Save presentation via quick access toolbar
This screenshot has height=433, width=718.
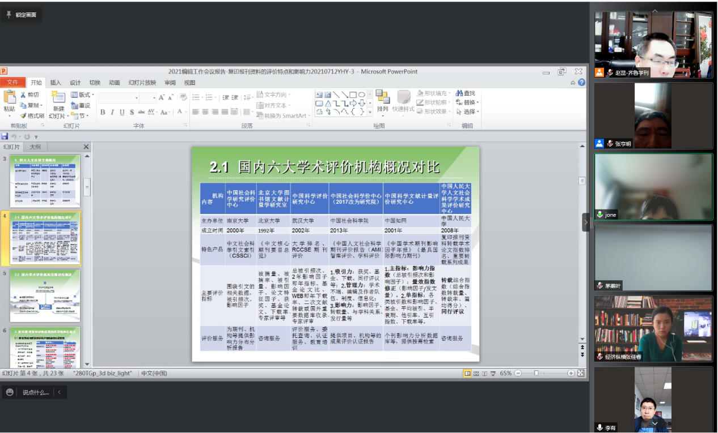(x=5, y=136)
